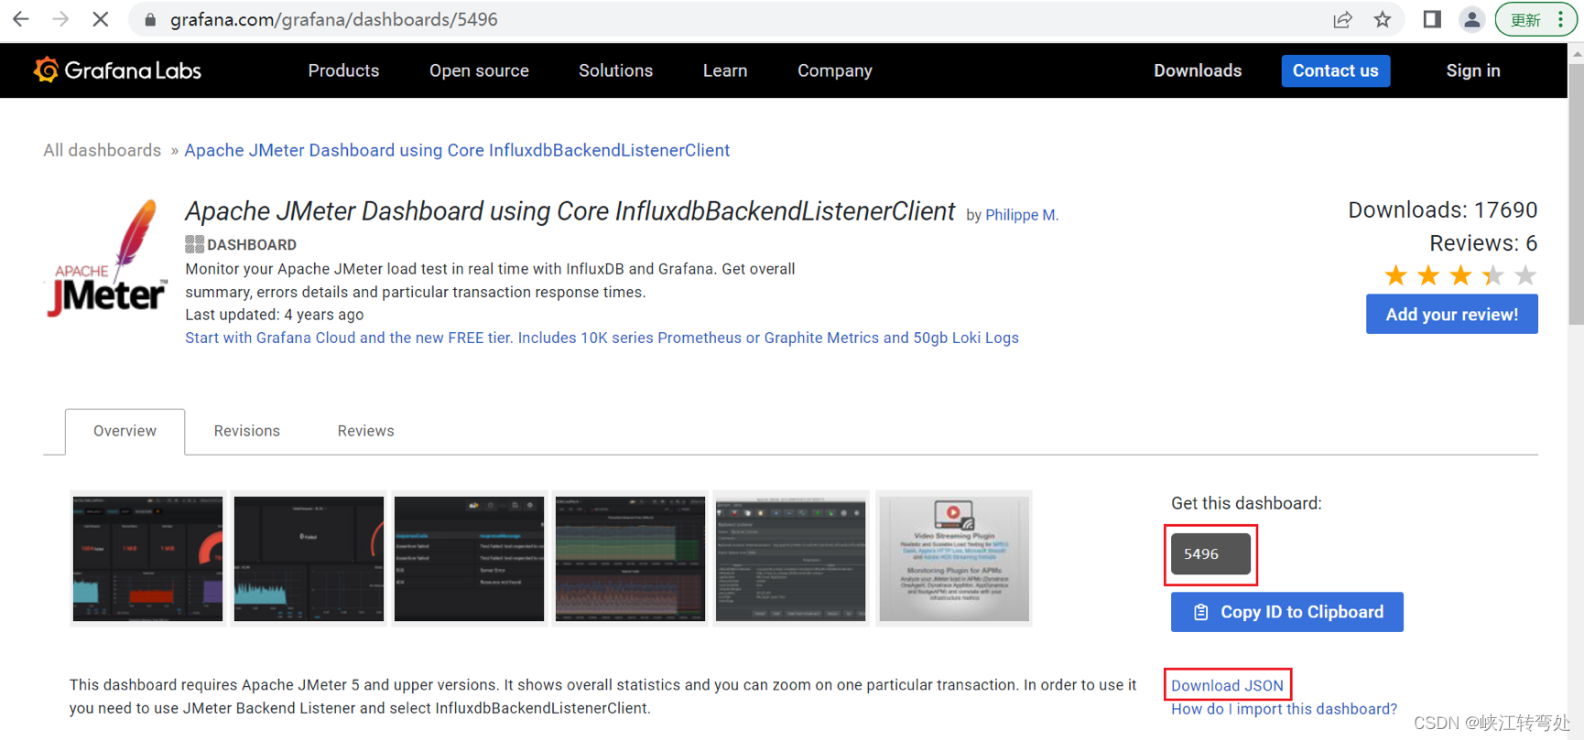1584x740 pixels.
Task: Click the Contact us button
Action: click(1336, 70)
